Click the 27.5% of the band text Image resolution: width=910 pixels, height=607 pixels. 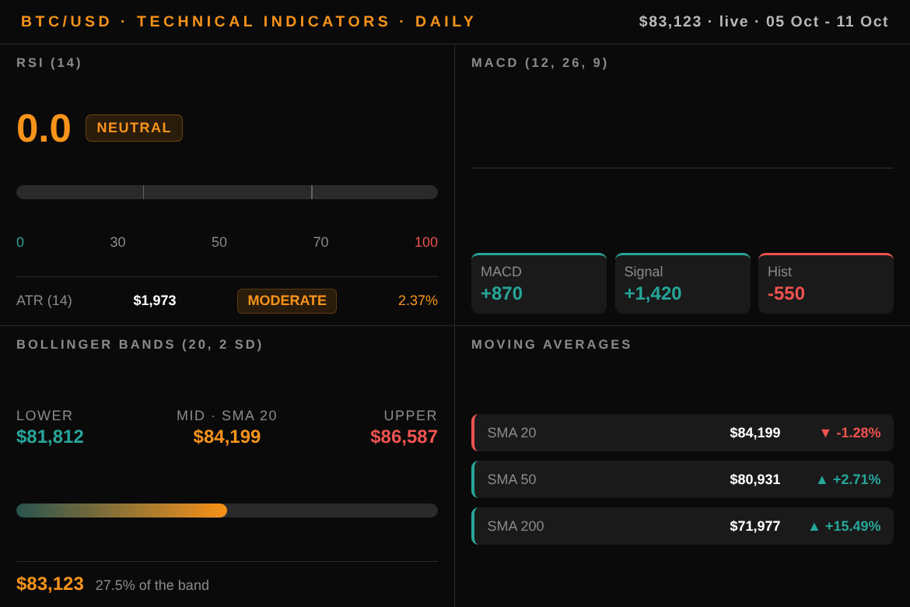point(152,585)
